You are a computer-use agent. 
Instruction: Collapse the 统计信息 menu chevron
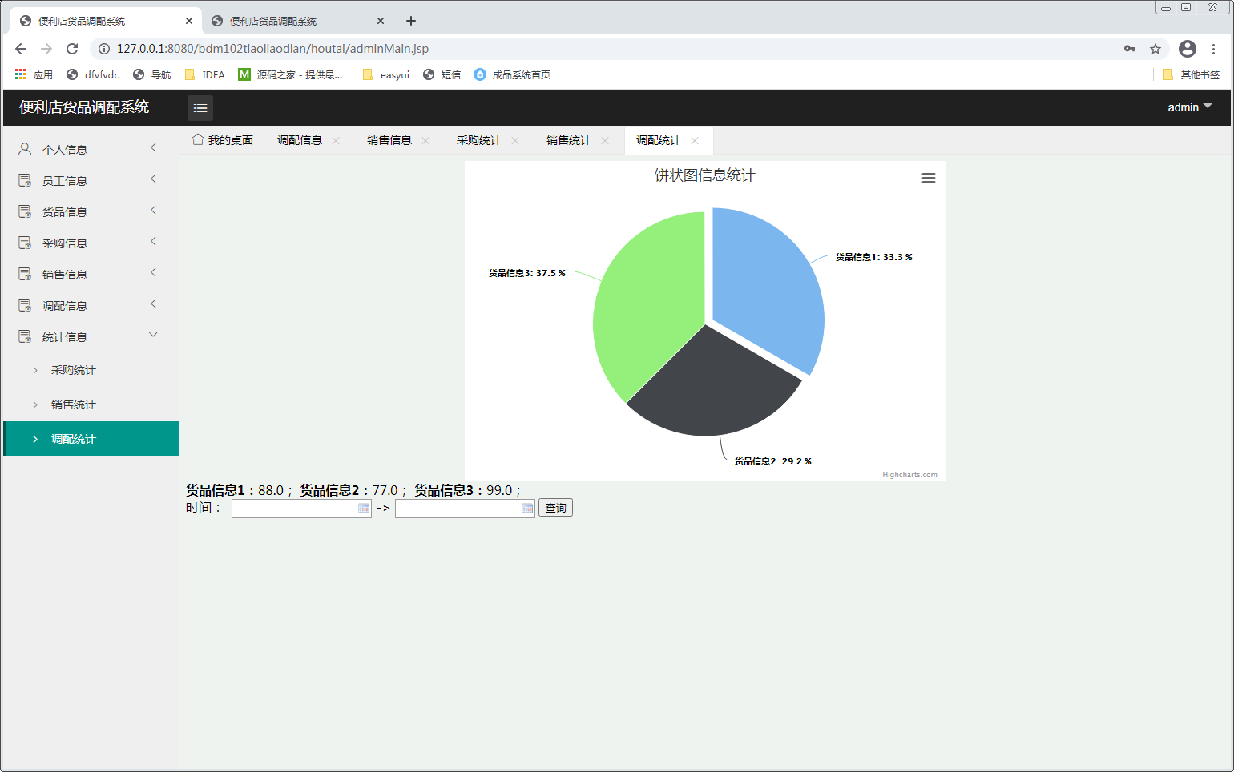(x=153, y=335)
